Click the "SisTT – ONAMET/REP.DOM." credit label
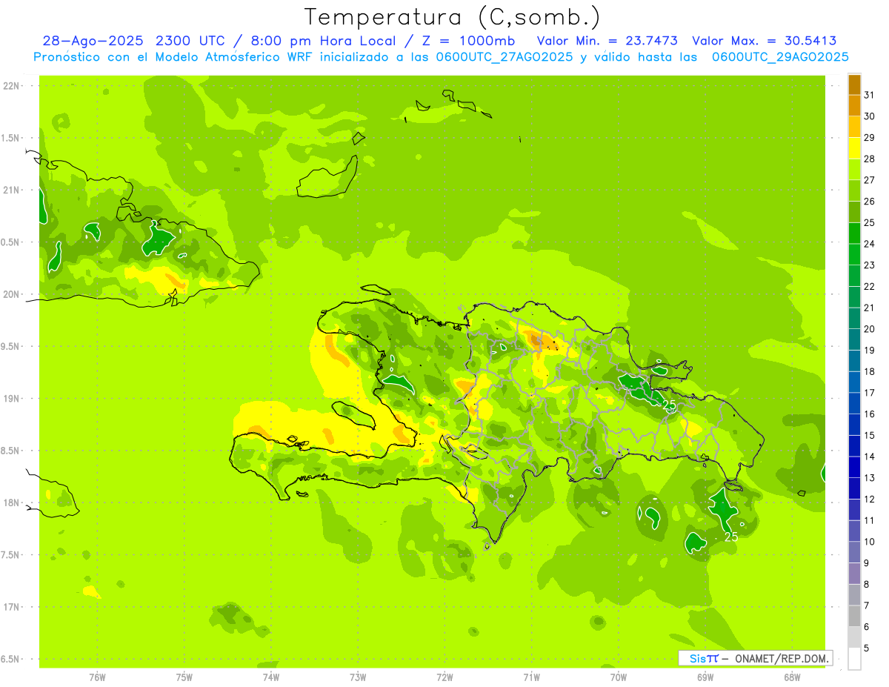 click(x=756, y=658)
